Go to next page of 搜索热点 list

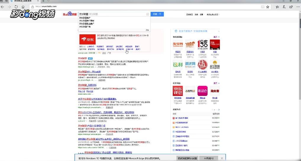[x=219, y=110]
